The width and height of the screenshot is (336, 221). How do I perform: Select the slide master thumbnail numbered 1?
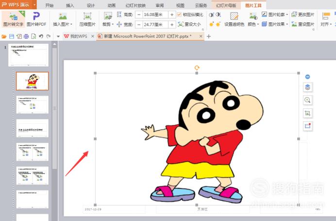(28, 55)
